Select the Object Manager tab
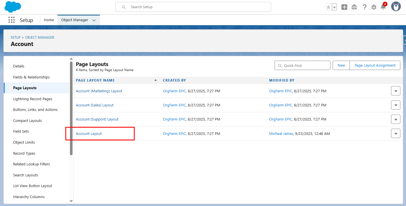The height and width of the screenshot is (206, 406). 74,20
